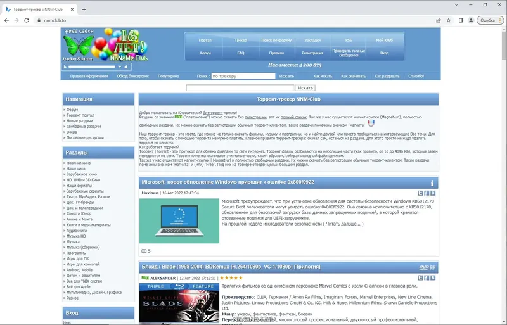Viewport: 507px width, 325px height.
Task: Click the tracker search field 'по трекеру'
Action: [x=243, y=76]
